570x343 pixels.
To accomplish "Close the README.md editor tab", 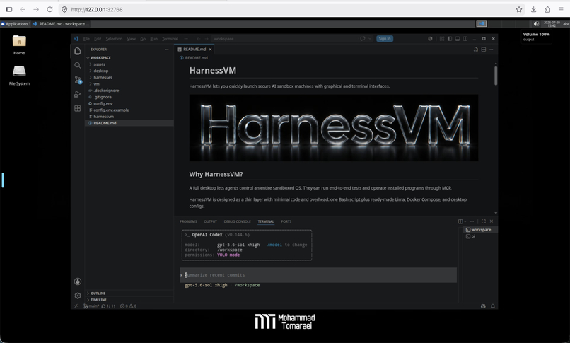I will (210, 50).
